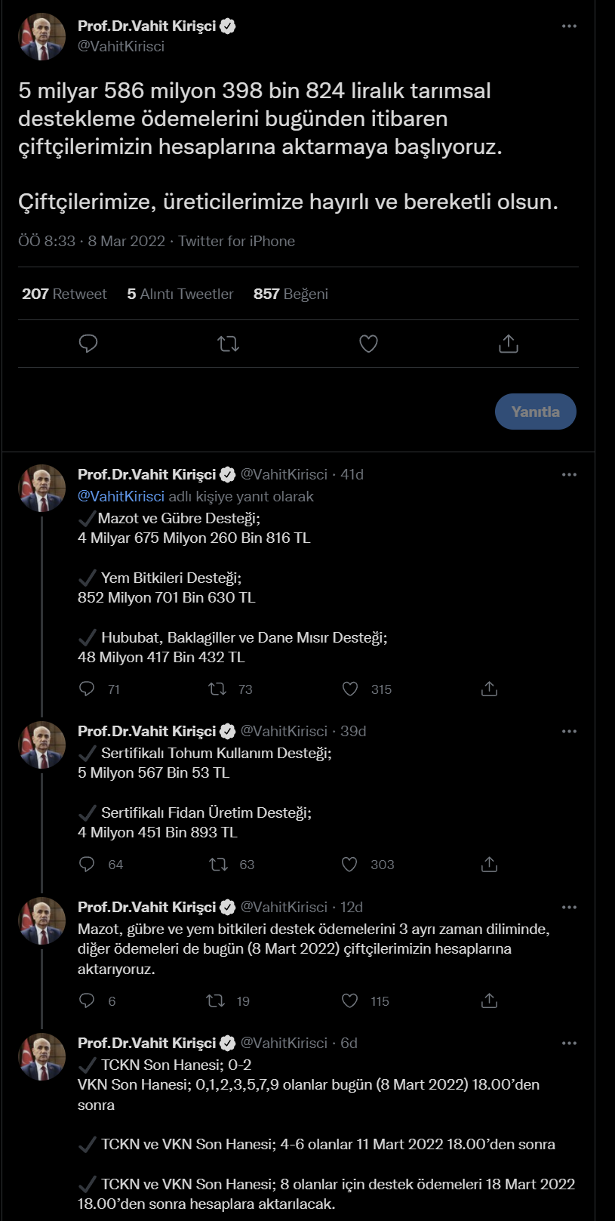Share the Sertifikalı Fidan Üretim reply
The width and height of the screenshot is (615, 1221).
489,864
